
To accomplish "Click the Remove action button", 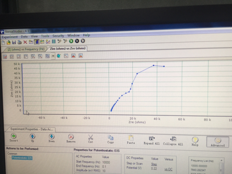I will [x=71, y=138].
